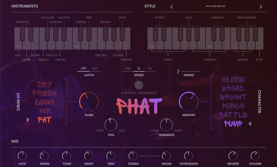The height and width of the screenshot is (167, 277).
Task: Select the PUNCH character
Action: 233,106
